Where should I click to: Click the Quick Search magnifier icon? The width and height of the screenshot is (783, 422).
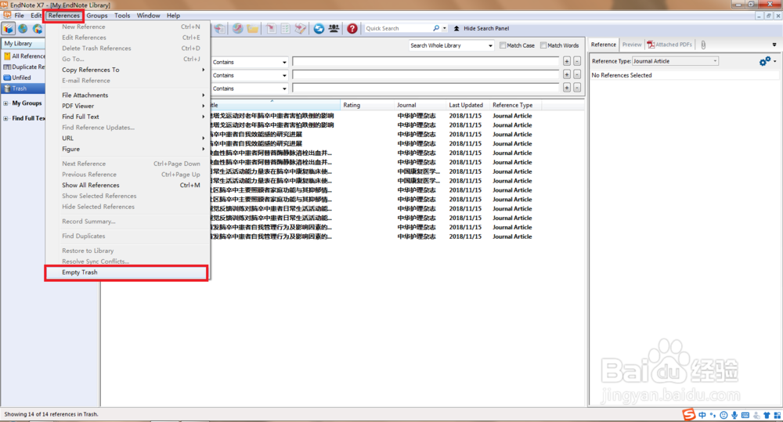(x=436, y=28)
